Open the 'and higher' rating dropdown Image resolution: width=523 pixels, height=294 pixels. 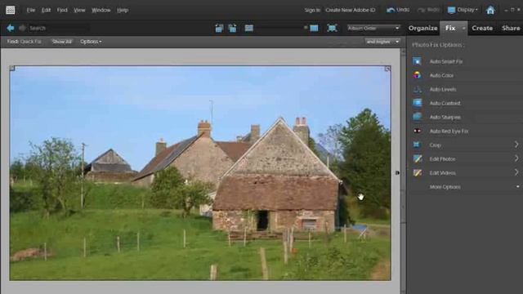coord(382,42)
